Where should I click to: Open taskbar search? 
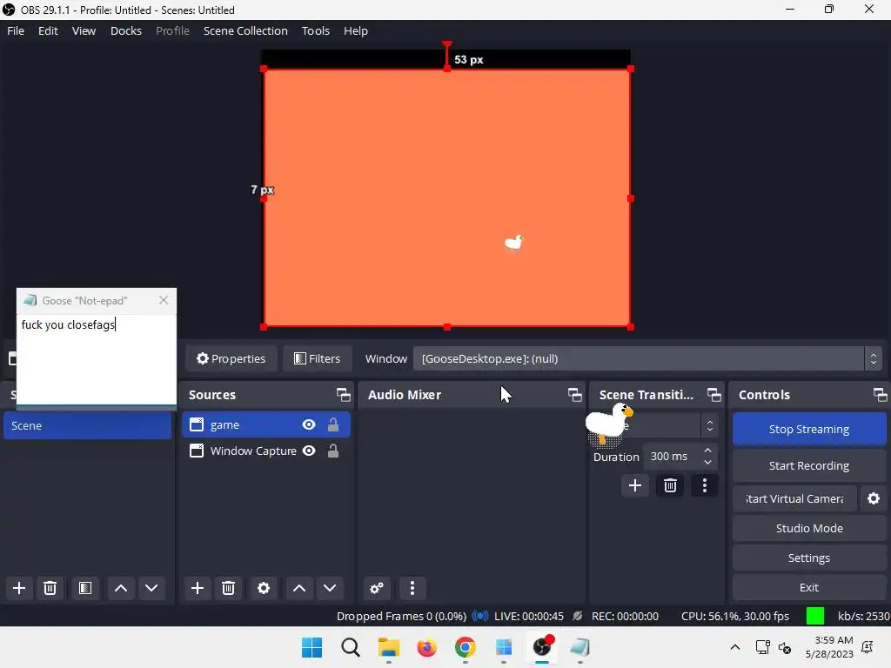(x=351, y=647)
